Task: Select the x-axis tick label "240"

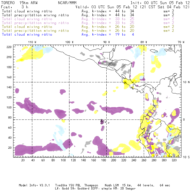Action: pos(134,160)
